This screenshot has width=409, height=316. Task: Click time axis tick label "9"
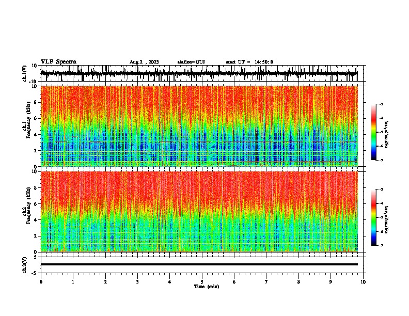point(331,282)
